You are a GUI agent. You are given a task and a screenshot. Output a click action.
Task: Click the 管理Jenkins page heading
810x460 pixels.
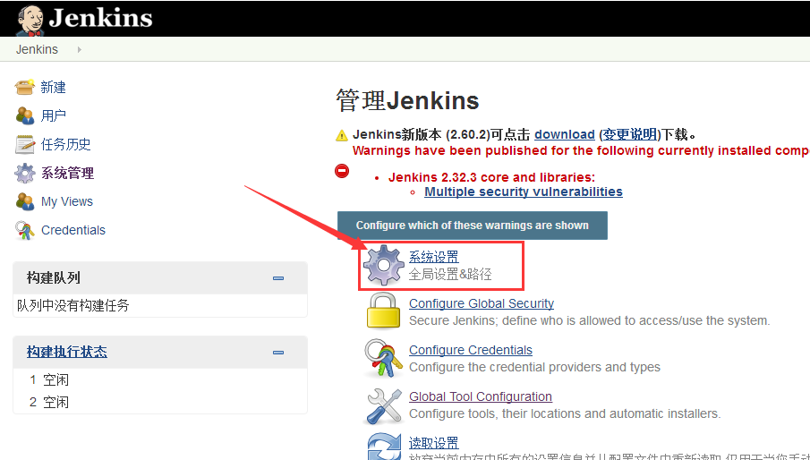pos(407,100)
